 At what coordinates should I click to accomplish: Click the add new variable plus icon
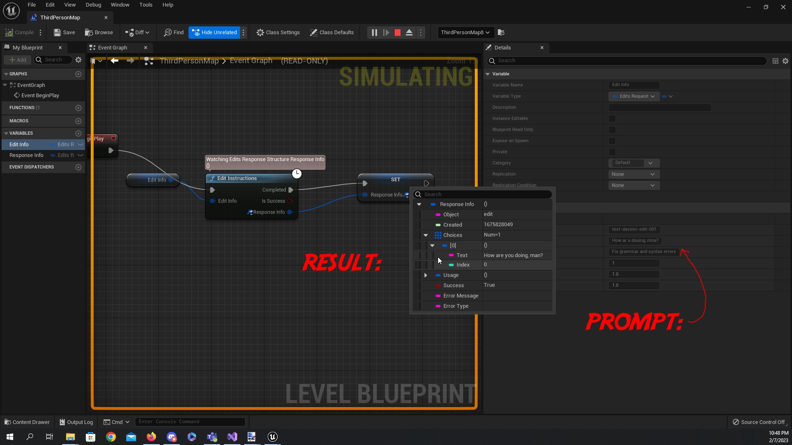pos(78,133)
